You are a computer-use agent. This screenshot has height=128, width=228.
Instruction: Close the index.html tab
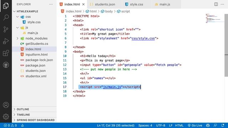tap(83, 4)
